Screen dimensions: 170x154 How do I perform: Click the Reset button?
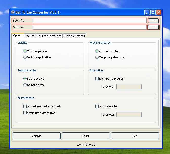[x=86, y=136]
